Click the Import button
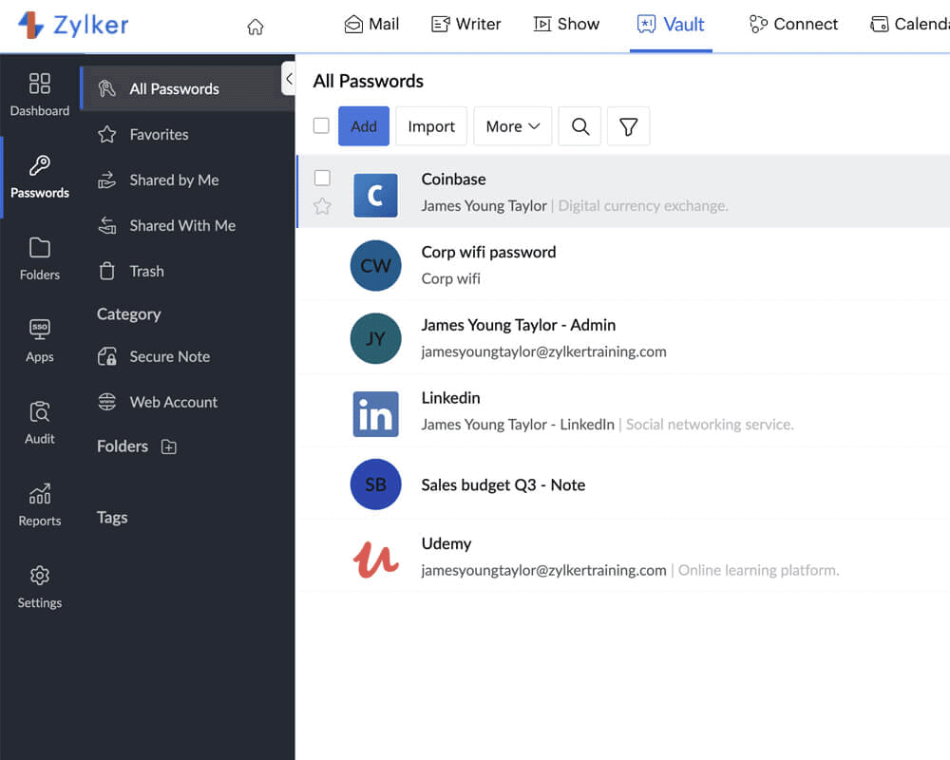Viewport: 950px width, 760px height. [431, 125]
